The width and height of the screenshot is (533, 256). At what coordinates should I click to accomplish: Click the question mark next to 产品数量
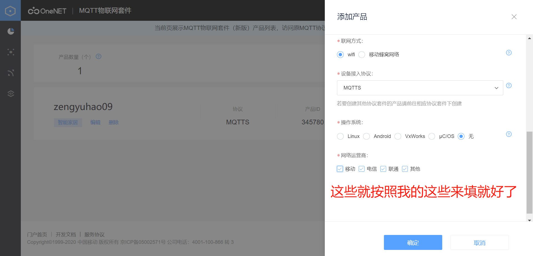(98, 57)
